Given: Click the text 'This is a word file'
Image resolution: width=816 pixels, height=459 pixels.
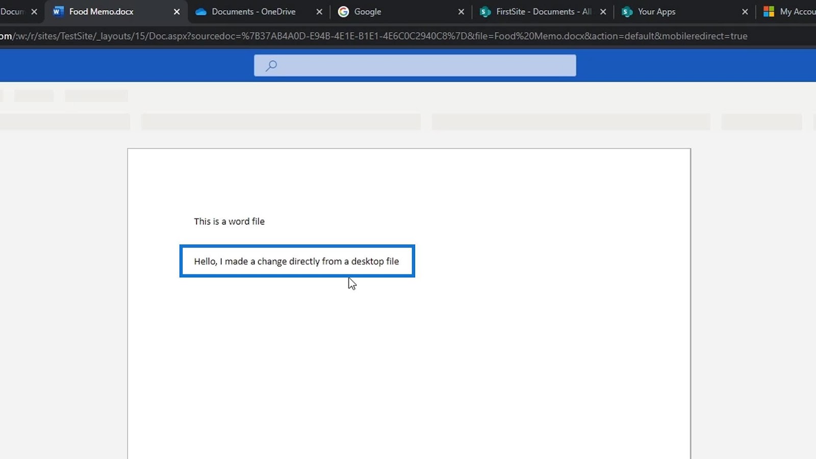Looking at the screenshot, I should click(x=229, y=221).
